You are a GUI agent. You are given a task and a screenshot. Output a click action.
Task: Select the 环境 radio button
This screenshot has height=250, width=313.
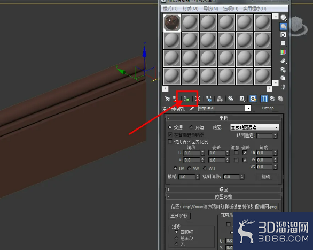click(191, 127)
